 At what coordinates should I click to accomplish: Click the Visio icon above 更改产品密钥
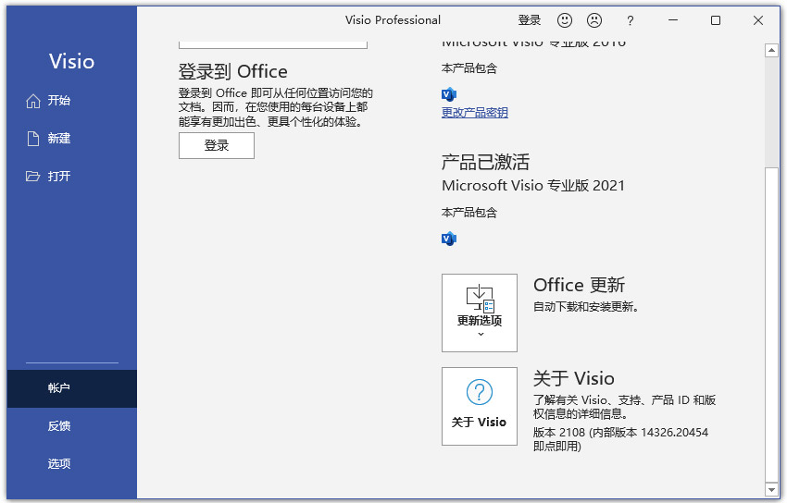[449, 94]
